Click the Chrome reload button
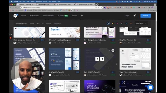Image resolution: width=166 pixels, height=93 pixels. coord(16,7)
